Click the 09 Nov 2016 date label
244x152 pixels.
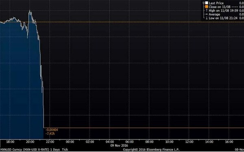119,145
